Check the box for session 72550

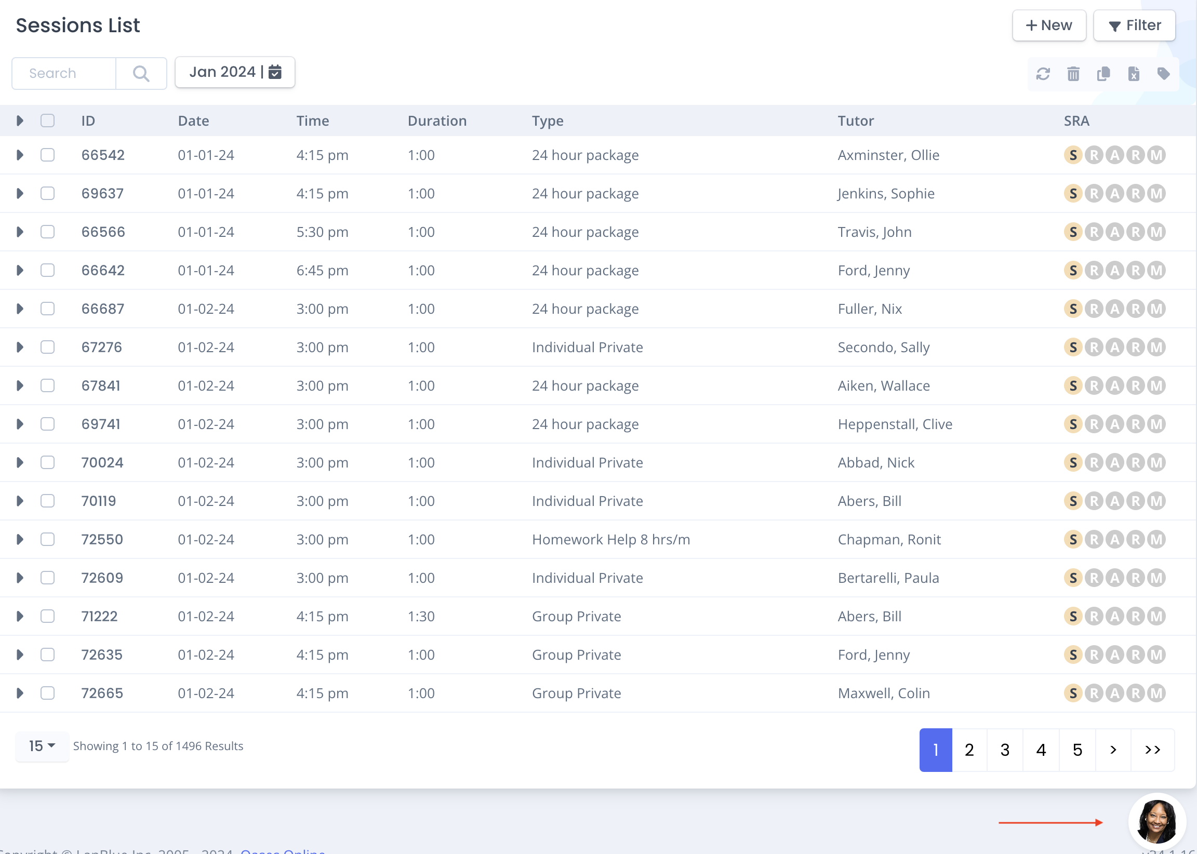[47, 539]
